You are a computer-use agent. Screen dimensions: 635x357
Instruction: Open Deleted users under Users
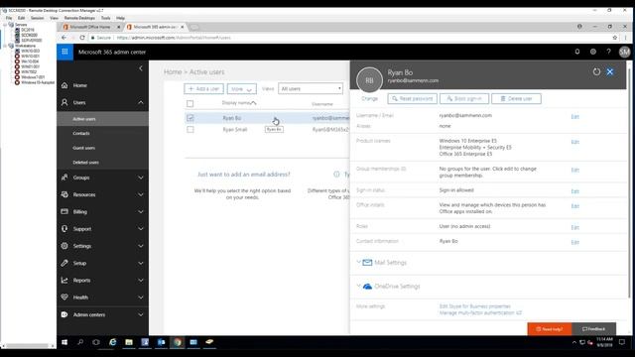85,163
